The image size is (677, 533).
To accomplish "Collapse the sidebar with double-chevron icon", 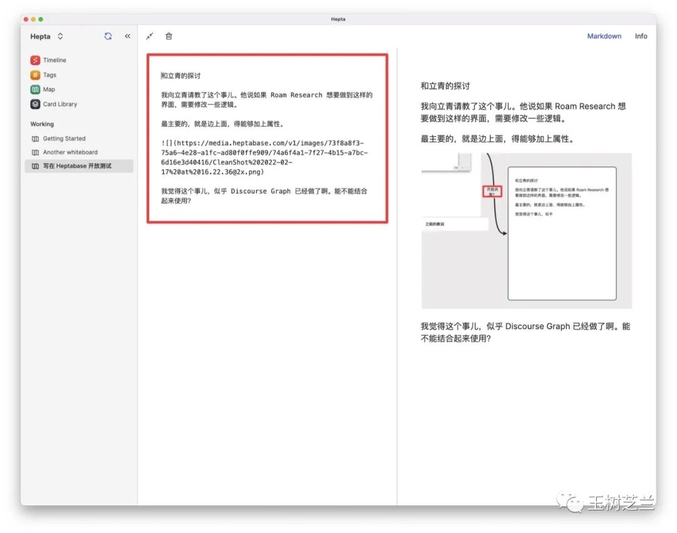I will [127, 36].
